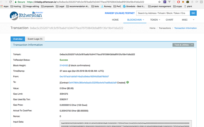Reload the page with the refresh icon
The width and height of the screenshot is (204, 127).
pyautogui.click(x=10, y=2)
